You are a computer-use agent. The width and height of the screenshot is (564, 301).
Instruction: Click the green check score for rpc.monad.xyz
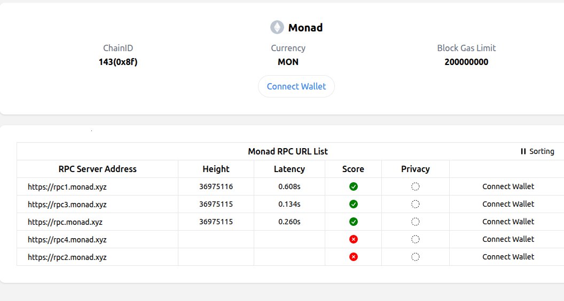(x=354, y=222)
